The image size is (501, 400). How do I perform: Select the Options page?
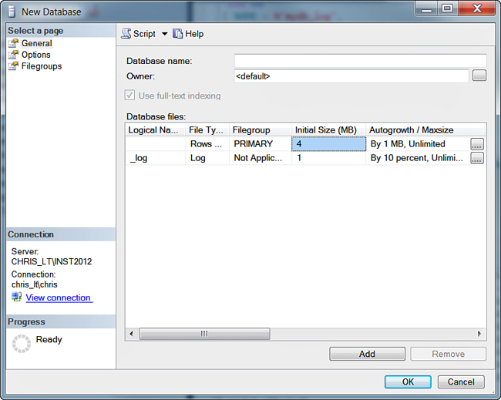35,55
